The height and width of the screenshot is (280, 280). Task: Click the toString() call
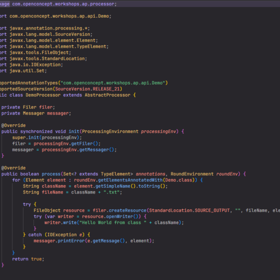click(152, 186)
